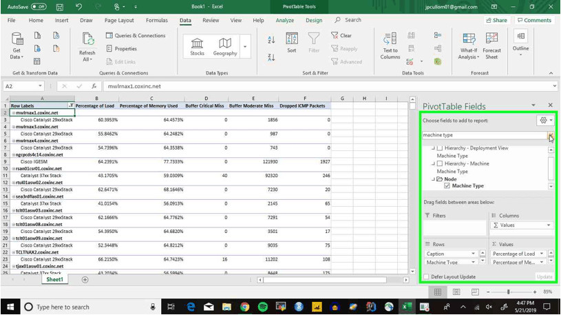This screenshot has height=315, width=561.
Task: Check Hierarchy - Machine field
Action: tap(440, 163)
